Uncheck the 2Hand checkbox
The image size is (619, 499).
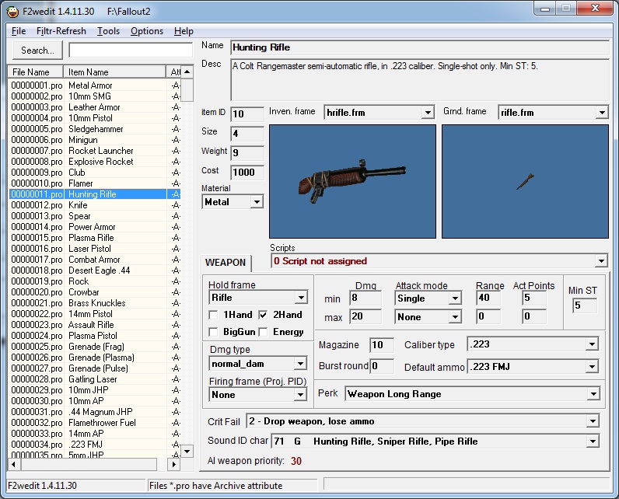[x=263, y=315]
